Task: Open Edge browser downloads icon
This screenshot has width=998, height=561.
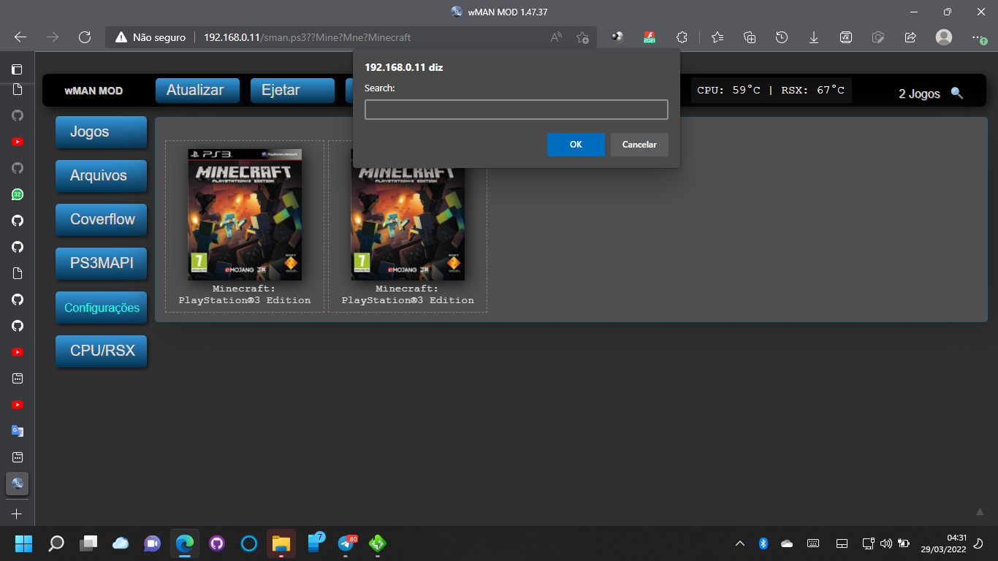Action: [x=813, y=37]
